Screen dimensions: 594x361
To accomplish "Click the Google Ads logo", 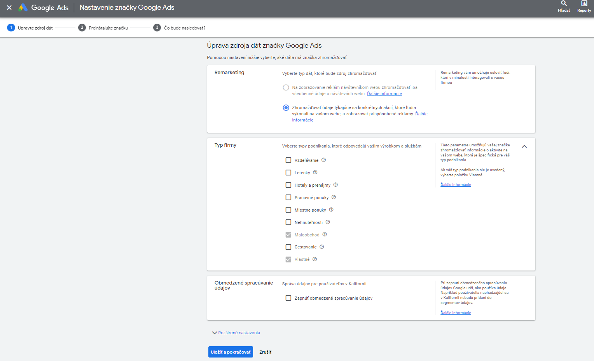I will pyautogui.click(x=44, y=7).
